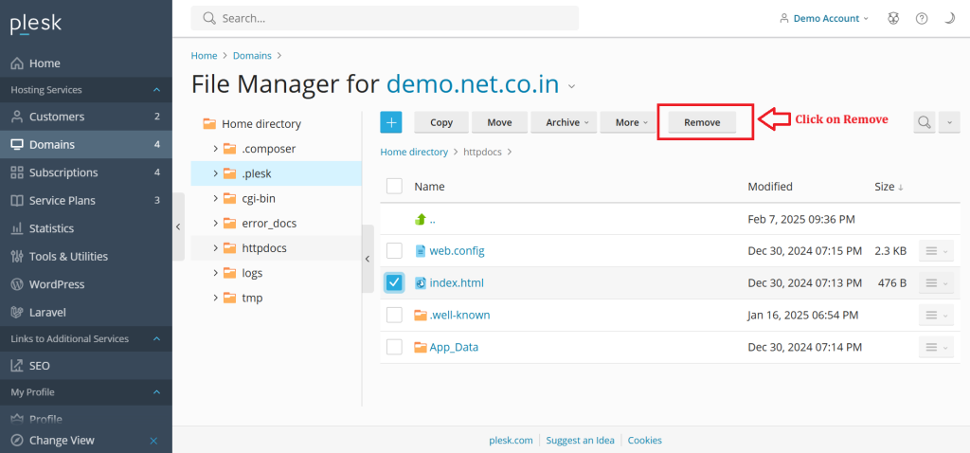The width and height of the screenshot is (970, 453).
Task: Collapse the My Profile section
Action: coord(156,391)
